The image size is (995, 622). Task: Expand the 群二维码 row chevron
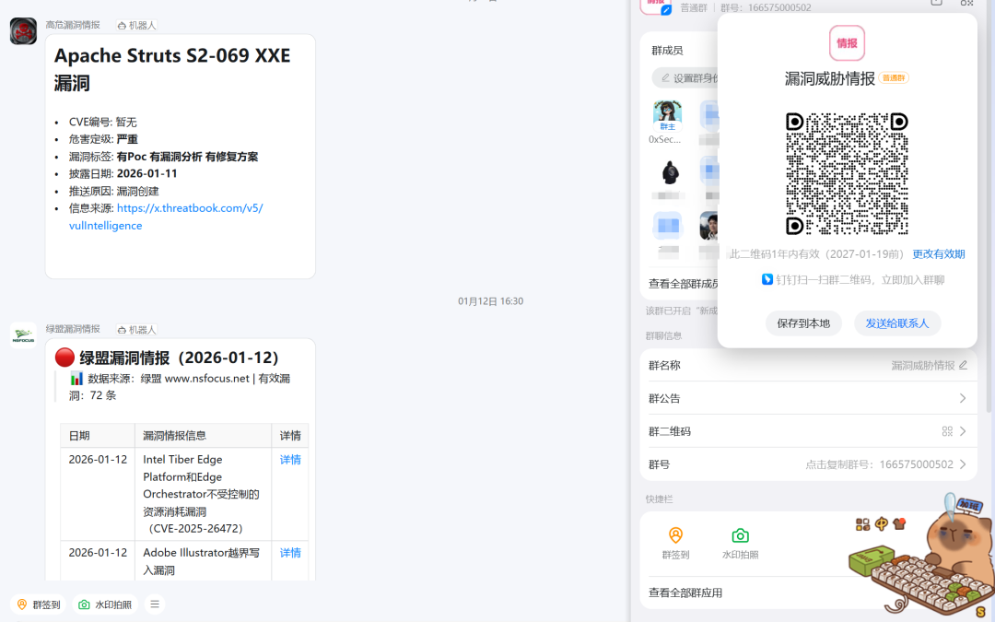coord(964,429)
